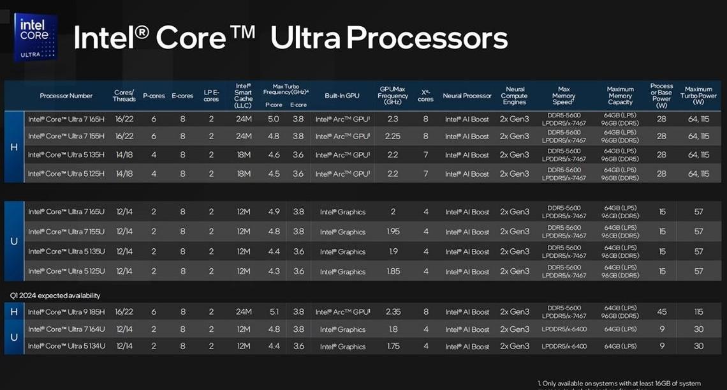The height and width of the screenshot is (390, 727).
Task: Click the 45 W base power value
Action: 662,312
